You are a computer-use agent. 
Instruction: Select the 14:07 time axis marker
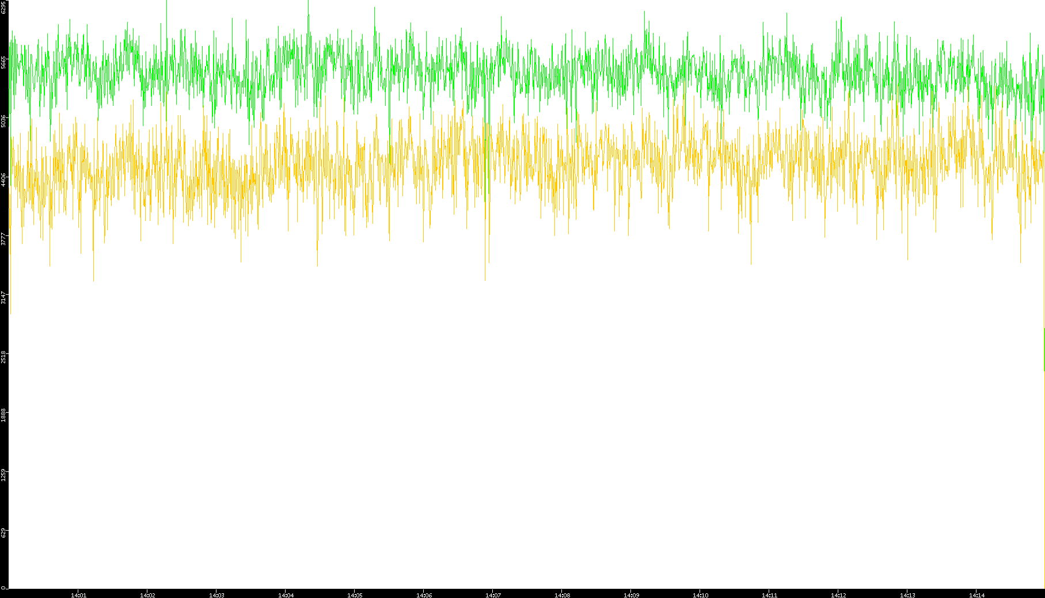point(493,595)
